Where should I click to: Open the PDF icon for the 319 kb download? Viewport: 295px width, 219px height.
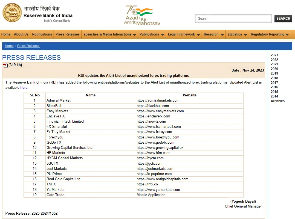pos(5,65)
